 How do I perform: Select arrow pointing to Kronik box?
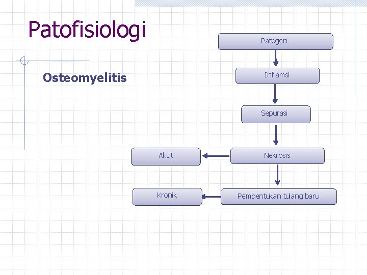tap(212, 197)
